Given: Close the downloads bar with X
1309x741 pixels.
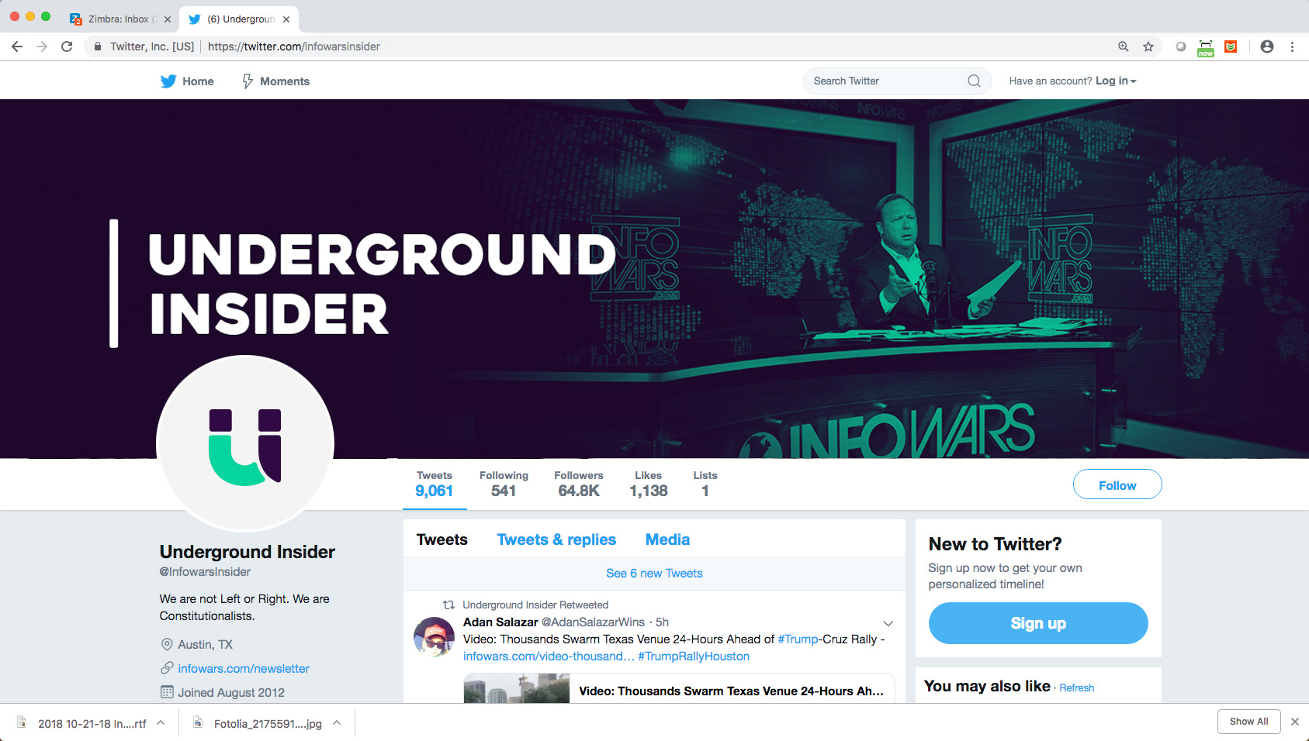Looking at the screenshot, I should tap(1294, 722).
